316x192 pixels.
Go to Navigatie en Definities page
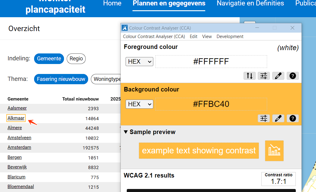pos(250,4)
